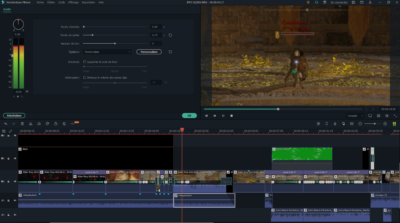This screenshot has height=223, width=400.
Task: Click Se connecter link
Action: (339, 2)
